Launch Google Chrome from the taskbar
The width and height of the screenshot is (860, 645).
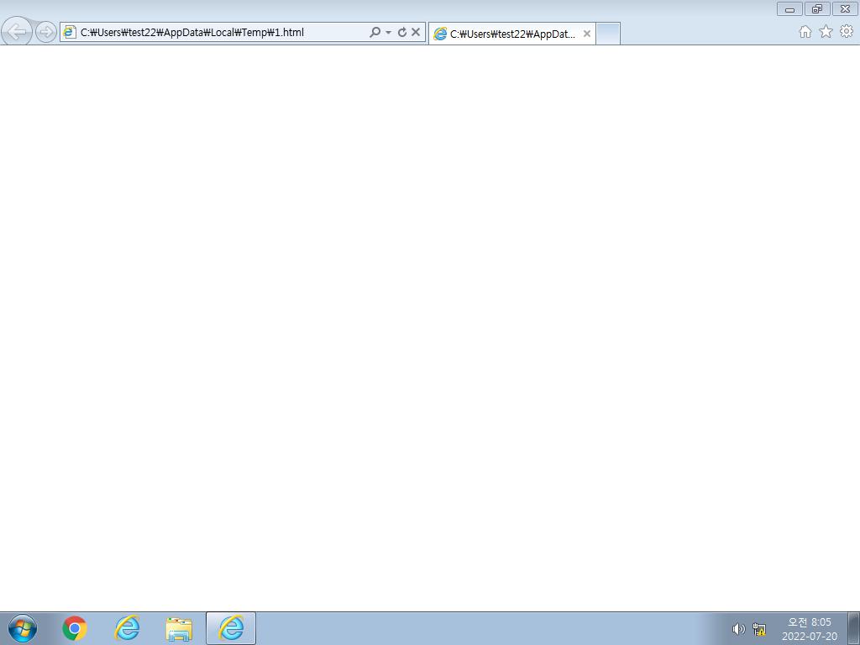[75, 628]
